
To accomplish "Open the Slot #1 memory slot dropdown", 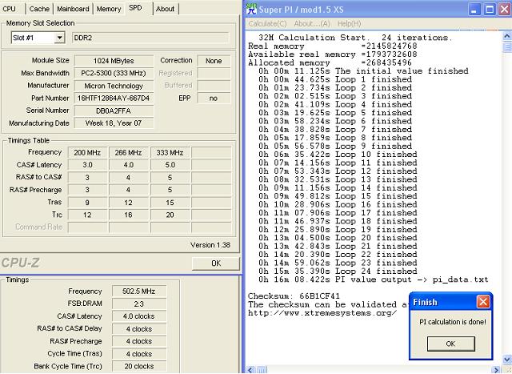I will [59, 38].
